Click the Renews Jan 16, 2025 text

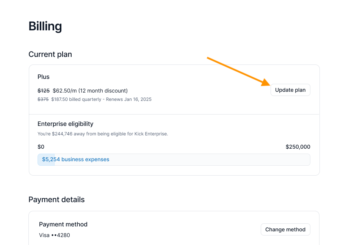point(129,99)
